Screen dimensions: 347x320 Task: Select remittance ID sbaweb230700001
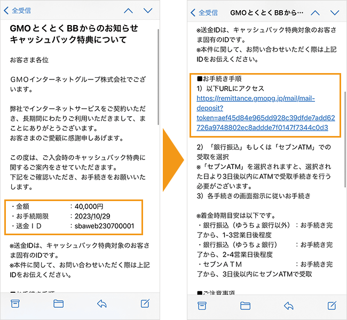tap(105, 226)
